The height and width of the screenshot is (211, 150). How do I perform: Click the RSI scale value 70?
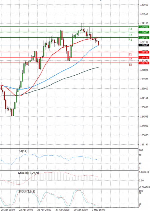click(140, 155)
